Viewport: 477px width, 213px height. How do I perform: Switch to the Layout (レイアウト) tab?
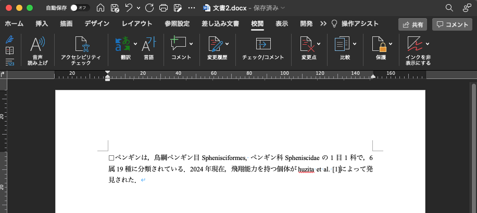point(137,24)
